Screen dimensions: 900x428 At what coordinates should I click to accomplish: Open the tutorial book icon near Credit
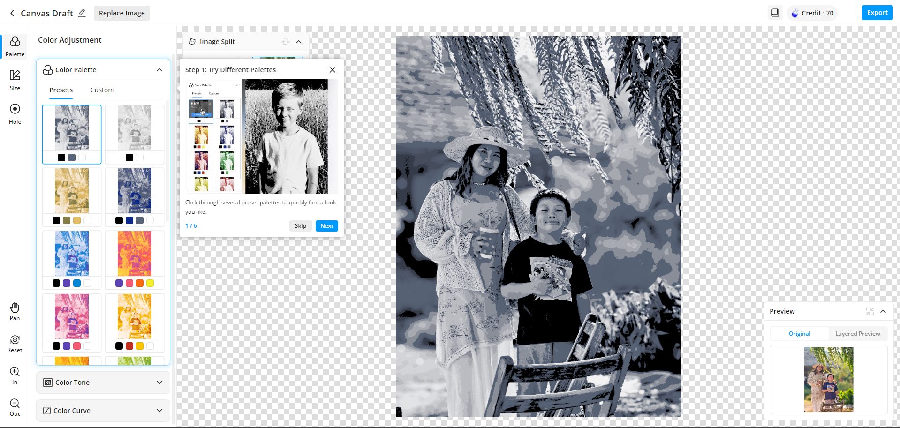[x=775, y=13]
